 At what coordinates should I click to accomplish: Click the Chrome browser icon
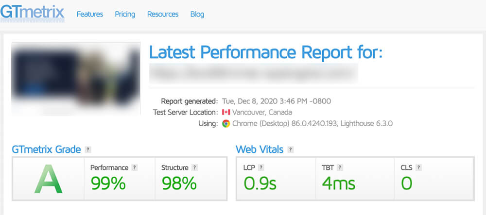pyautogui.click(x=226, y=123)
